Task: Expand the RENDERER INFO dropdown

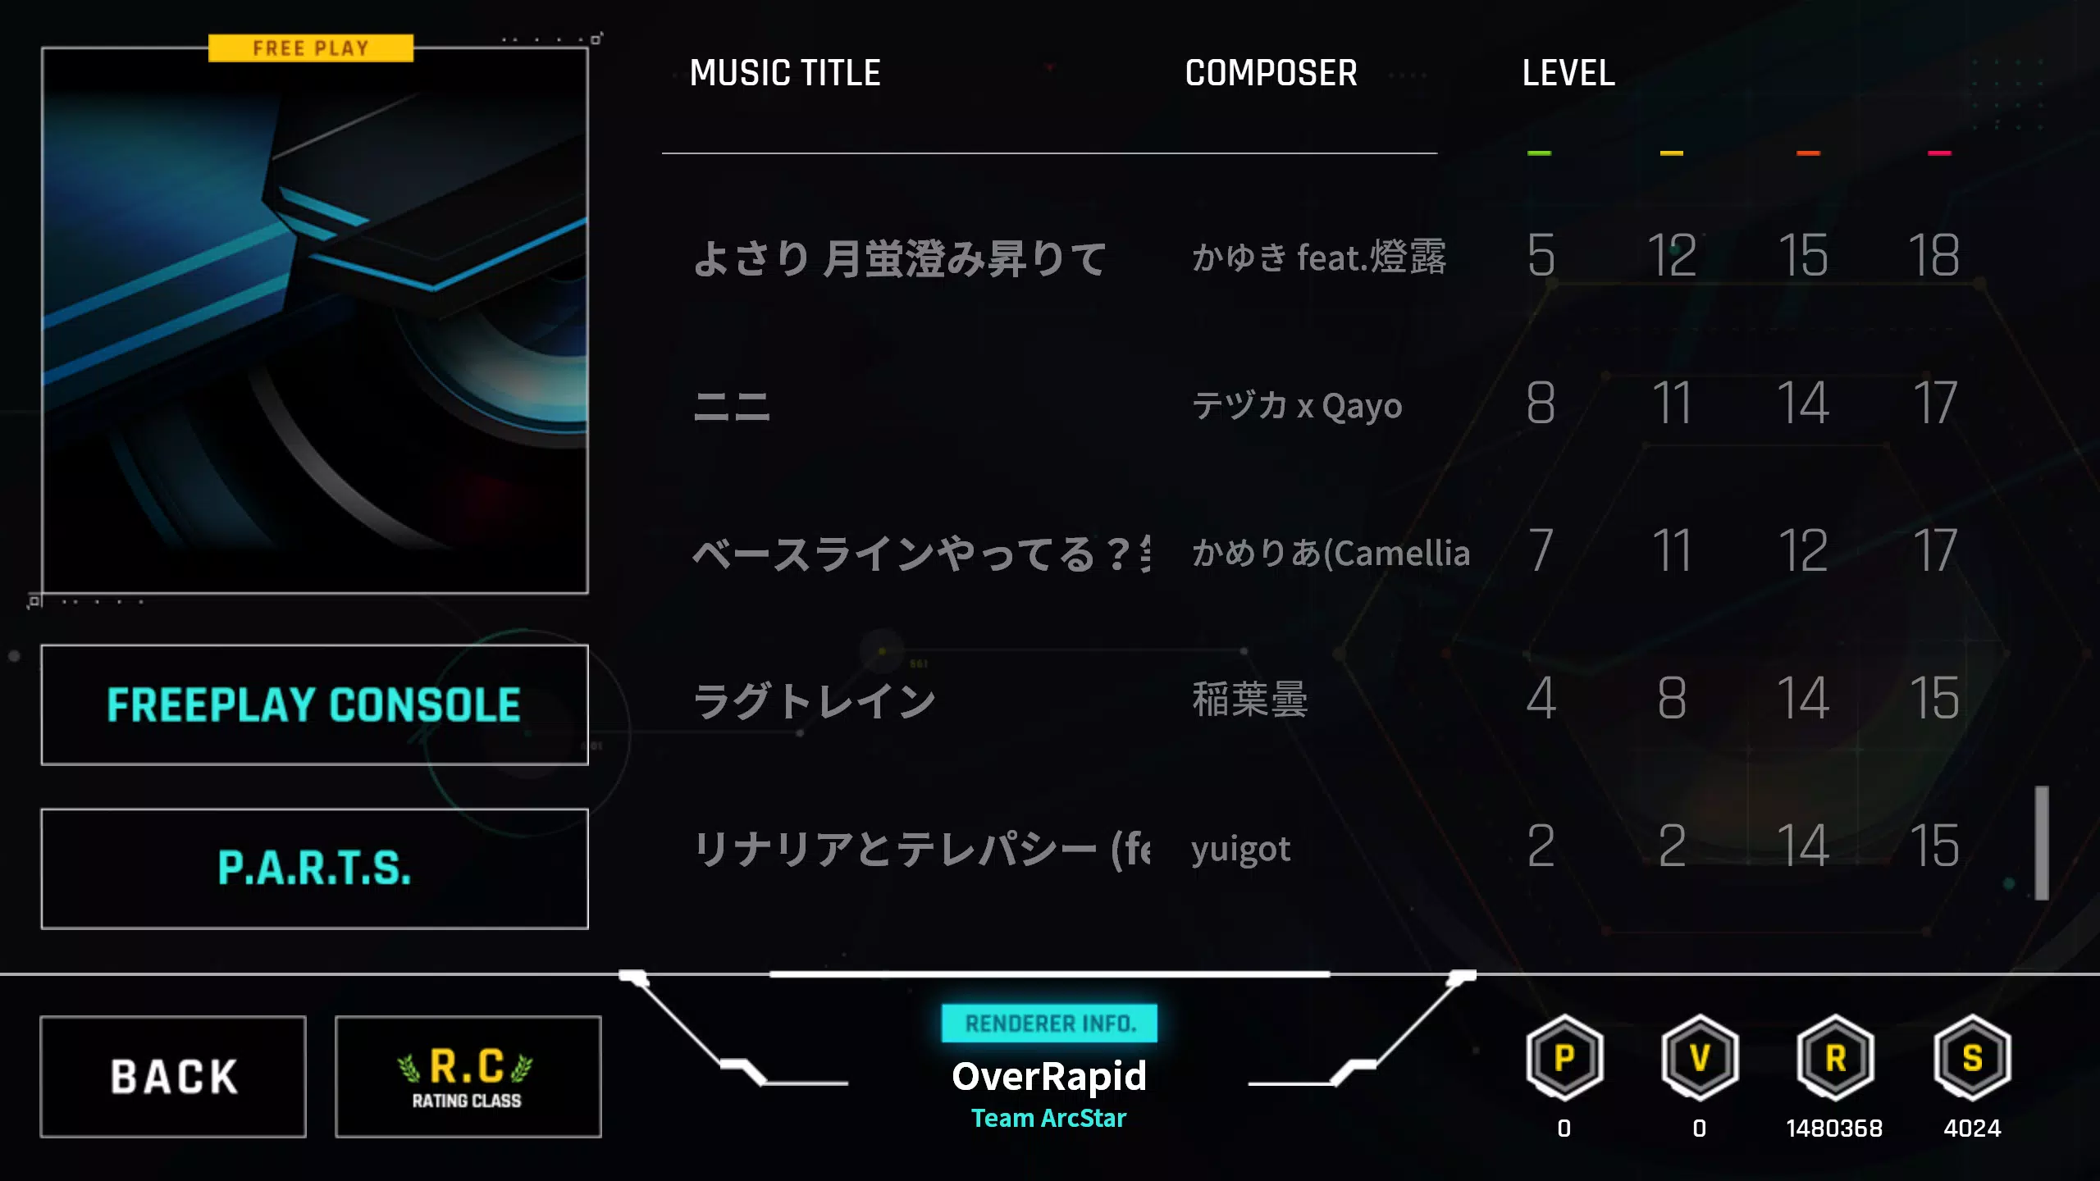Action: (x=1048, y=1023)
